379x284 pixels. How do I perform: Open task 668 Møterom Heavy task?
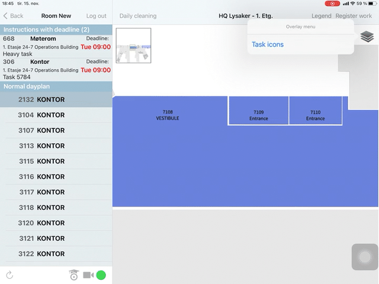56,46
